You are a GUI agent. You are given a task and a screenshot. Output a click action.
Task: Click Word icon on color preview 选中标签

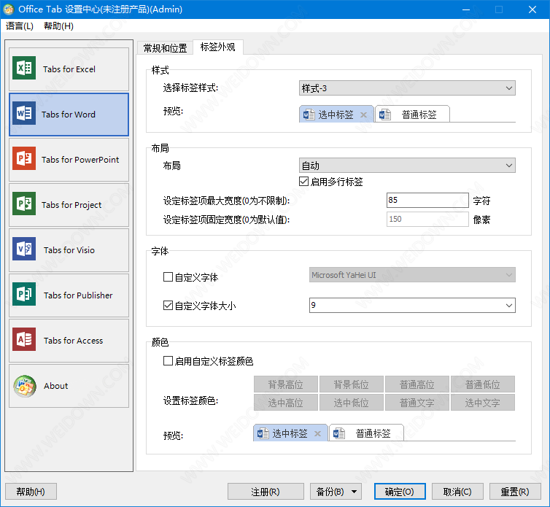263,433
